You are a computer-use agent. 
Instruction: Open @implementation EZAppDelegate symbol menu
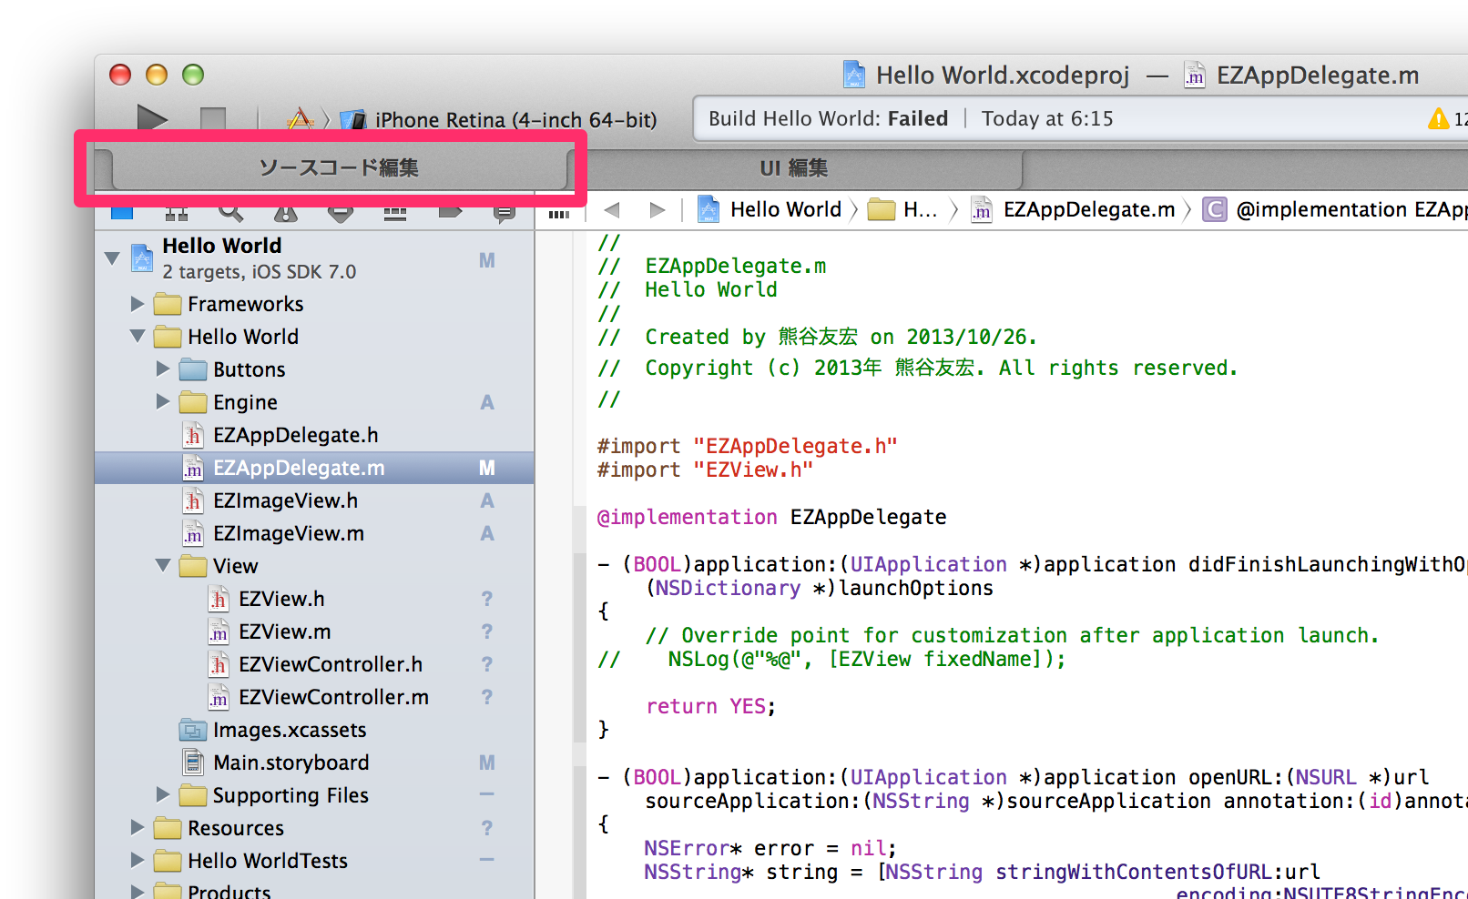(x=1335, y=210)
